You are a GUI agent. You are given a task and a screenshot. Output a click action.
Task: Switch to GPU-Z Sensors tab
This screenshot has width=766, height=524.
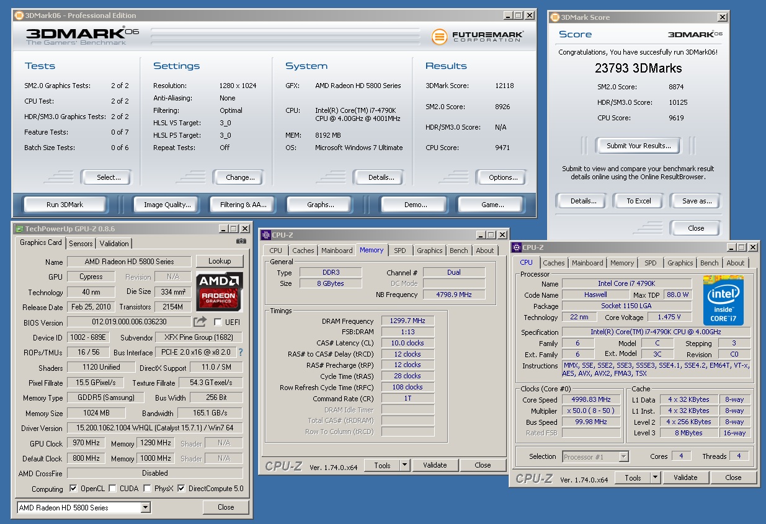coord(81,244)
